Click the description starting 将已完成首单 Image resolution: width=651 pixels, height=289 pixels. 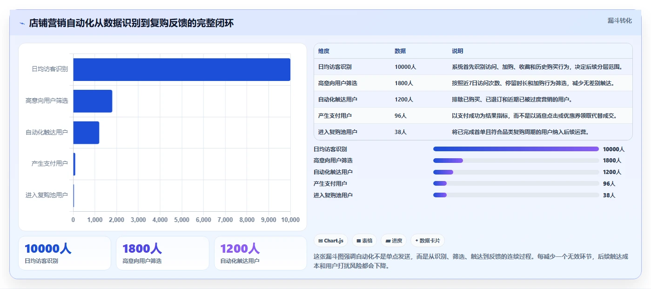(521, 132)
